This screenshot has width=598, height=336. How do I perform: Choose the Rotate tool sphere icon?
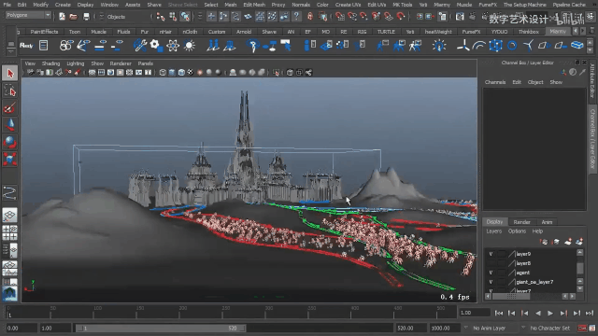[x=10, y=142]
